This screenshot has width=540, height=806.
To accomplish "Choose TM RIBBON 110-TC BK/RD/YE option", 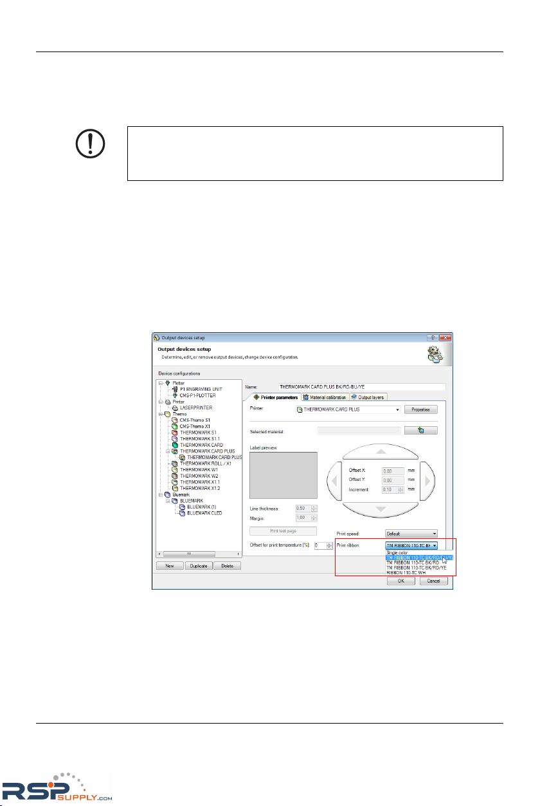I will pyautogui.click(x=419, y=567).
